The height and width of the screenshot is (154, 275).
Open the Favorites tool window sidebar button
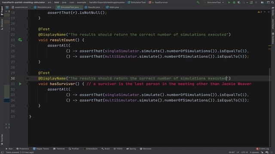tap(2, 139)
